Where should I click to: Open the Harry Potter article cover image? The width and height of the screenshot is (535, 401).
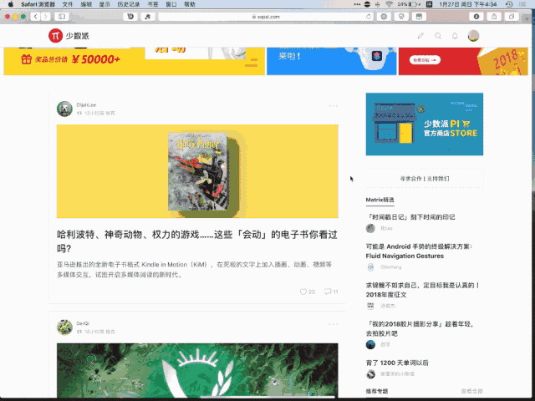(197, 171)
